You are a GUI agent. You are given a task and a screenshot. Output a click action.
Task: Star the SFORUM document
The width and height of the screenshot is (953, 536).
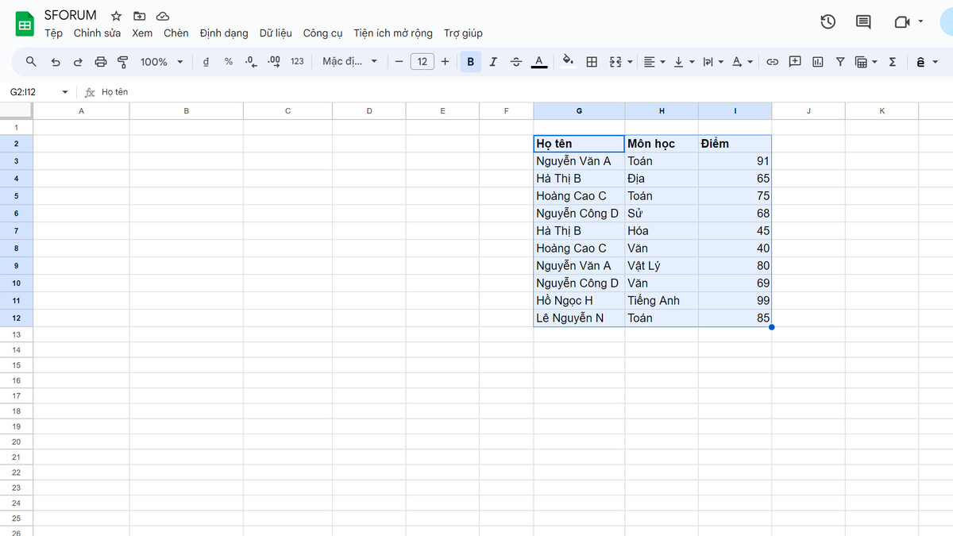pos(116,16)
